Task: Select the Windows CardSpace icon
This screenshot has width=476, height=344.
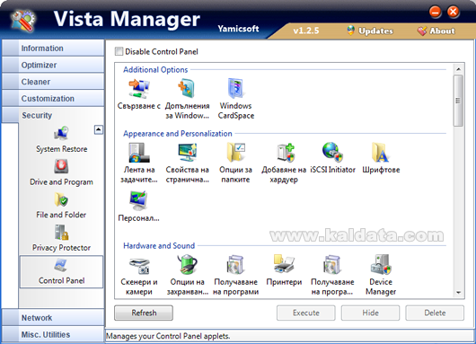Action: click(236, 88)
